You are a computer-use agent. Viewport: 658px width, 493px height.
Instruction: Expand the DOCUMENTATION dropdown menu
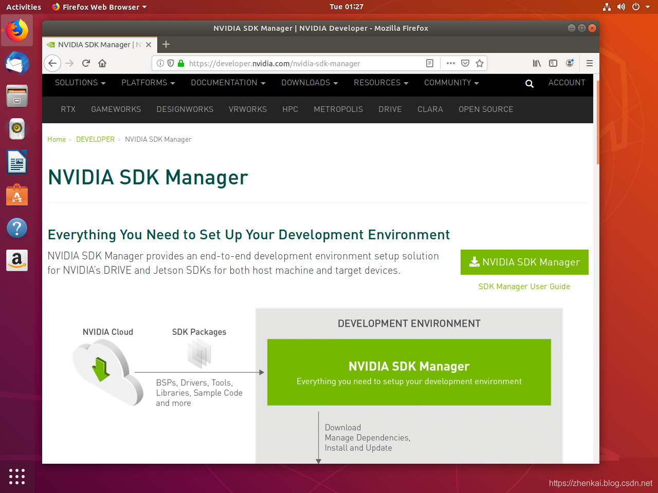pos(228,83)
